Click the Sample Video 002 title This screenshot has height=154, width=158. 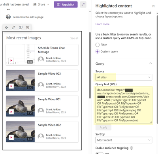tap(49, 125)
